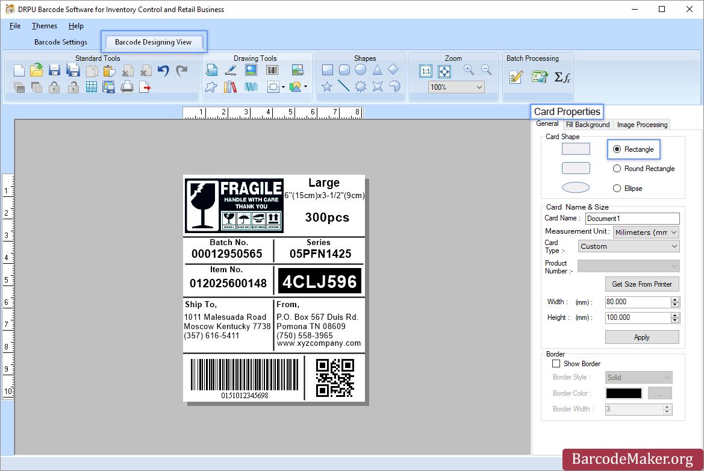Open the Product Number dropdown
Screen dimensions: 704x471
tap(629, 266)
